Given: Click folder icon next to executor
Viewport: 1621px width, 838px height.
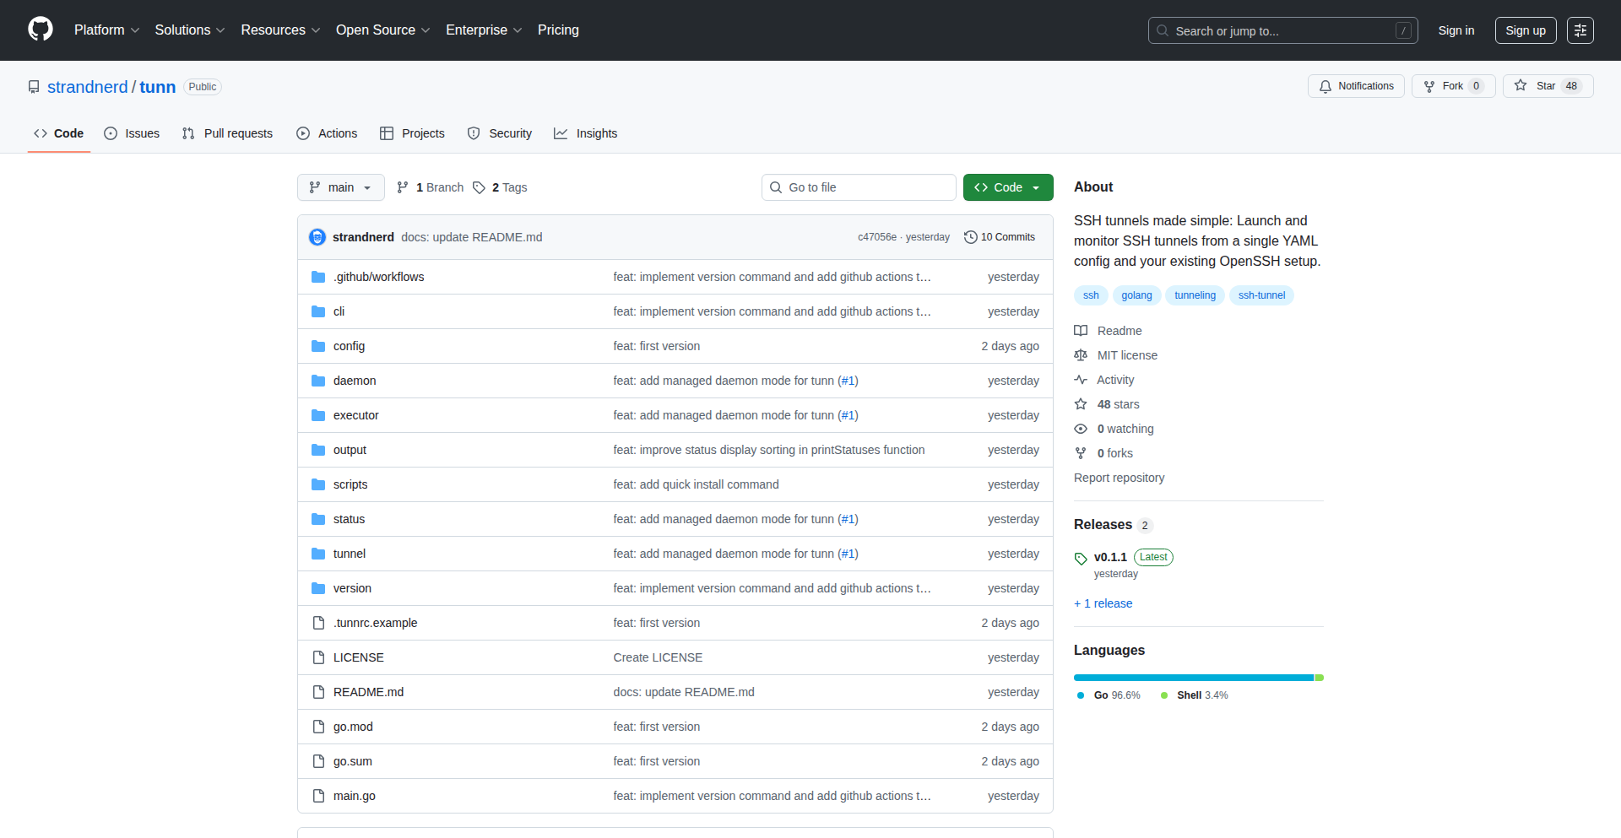Looking at the screenshot, I should tap(318, 415).
